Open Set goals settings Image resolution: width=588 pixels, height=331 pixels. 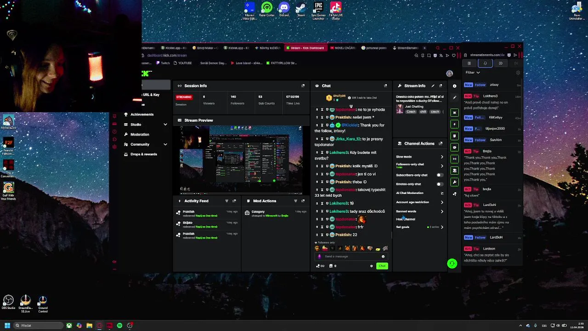419,227
